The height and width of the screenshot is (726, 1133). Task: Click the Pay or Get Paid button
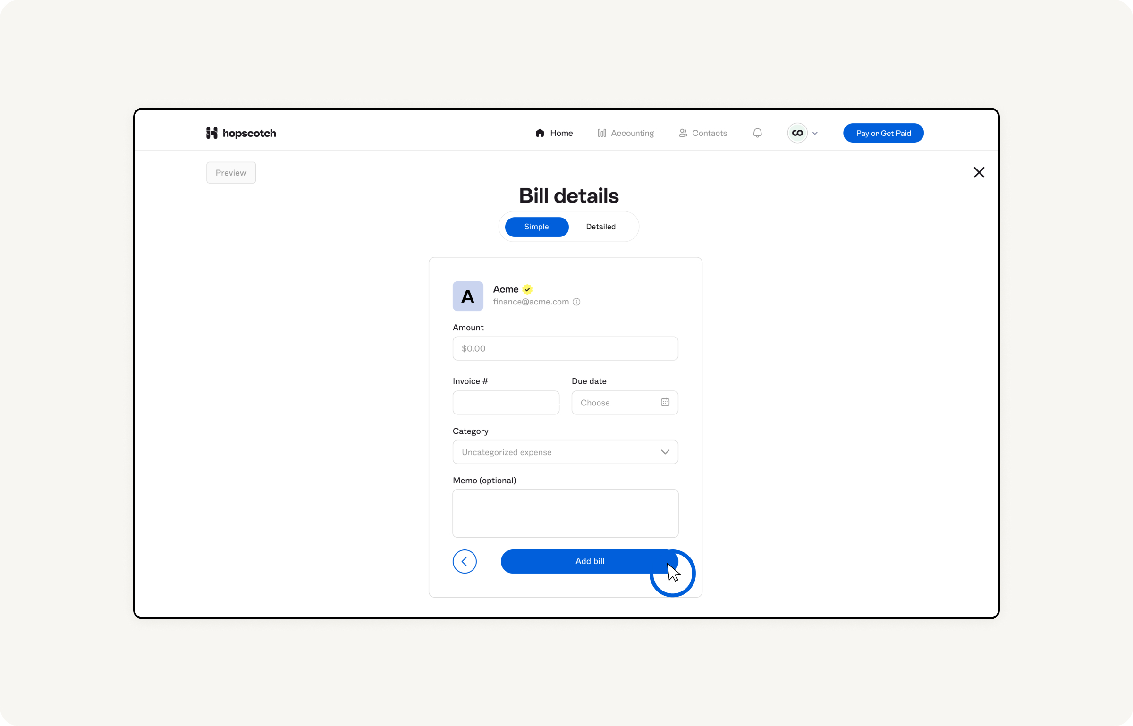tap(883, 132)
